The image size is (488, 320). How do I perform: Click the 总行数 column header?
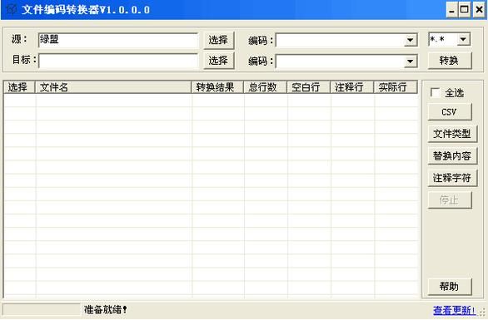(265, 87)
